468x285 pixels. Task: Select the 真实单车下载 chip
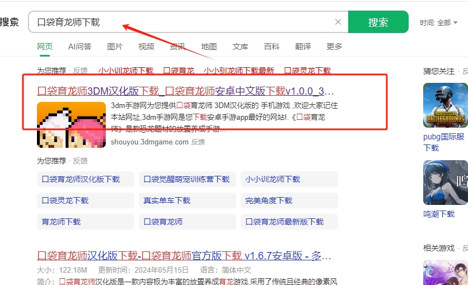tap(187, 200)
